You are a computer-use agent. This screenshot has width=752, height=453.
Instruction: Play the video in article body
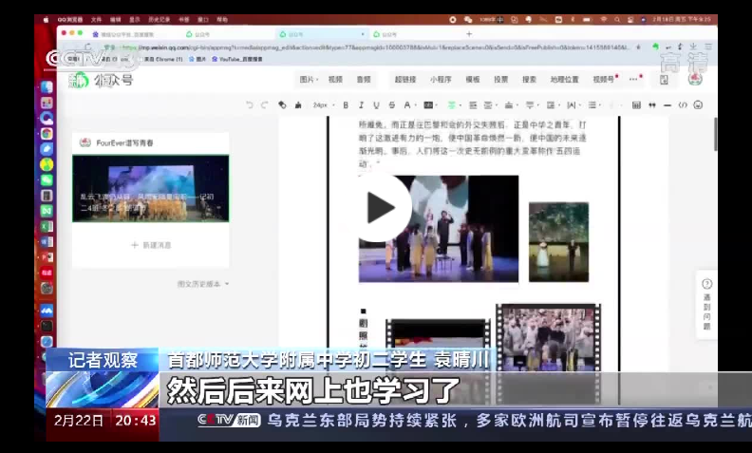click(380, 208)
